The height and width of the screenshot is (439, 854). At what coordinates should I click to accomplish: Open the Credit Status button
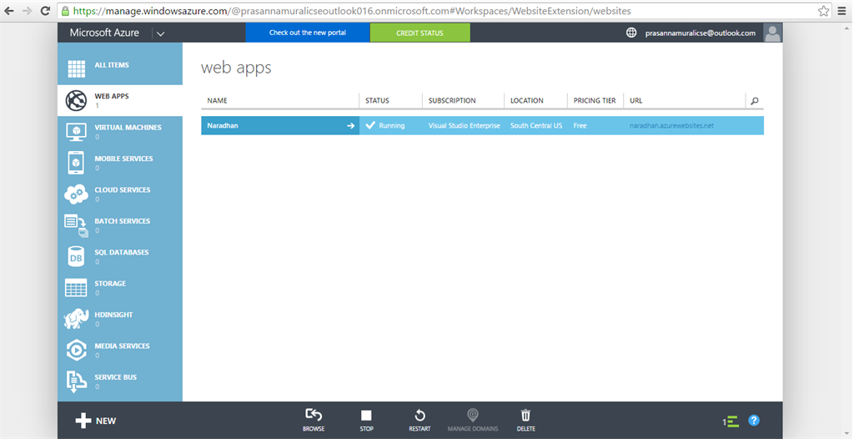420,33
